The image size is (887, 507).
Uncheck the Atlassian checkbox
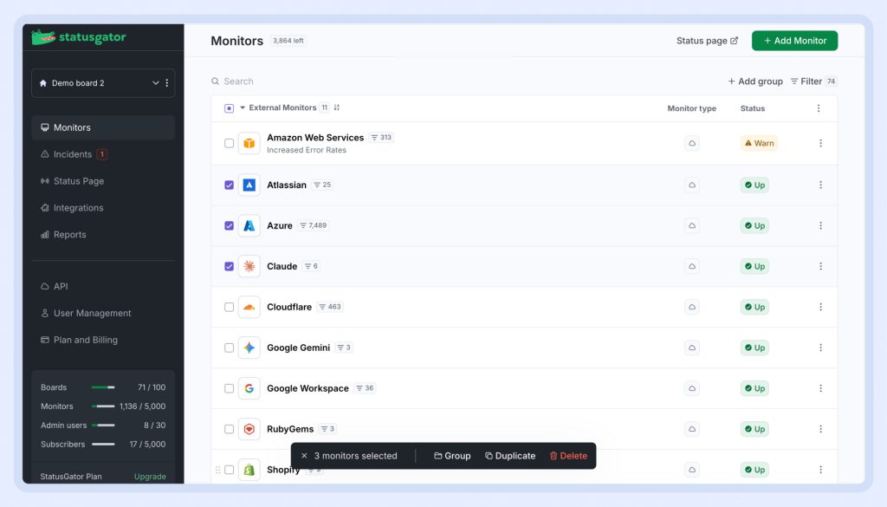pyautogui.click(x=229, y=185)
